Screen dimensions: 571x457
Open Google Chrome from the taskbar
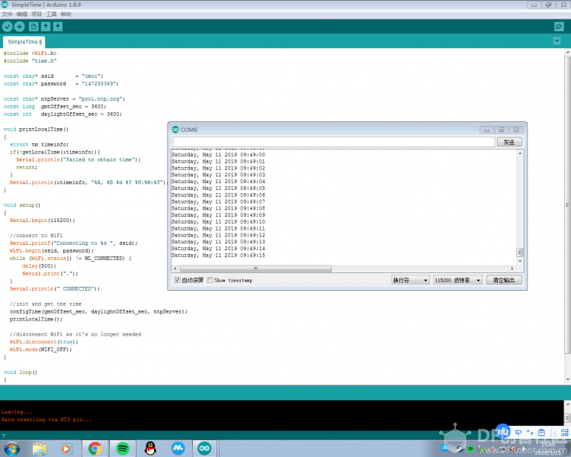point(95,449)
